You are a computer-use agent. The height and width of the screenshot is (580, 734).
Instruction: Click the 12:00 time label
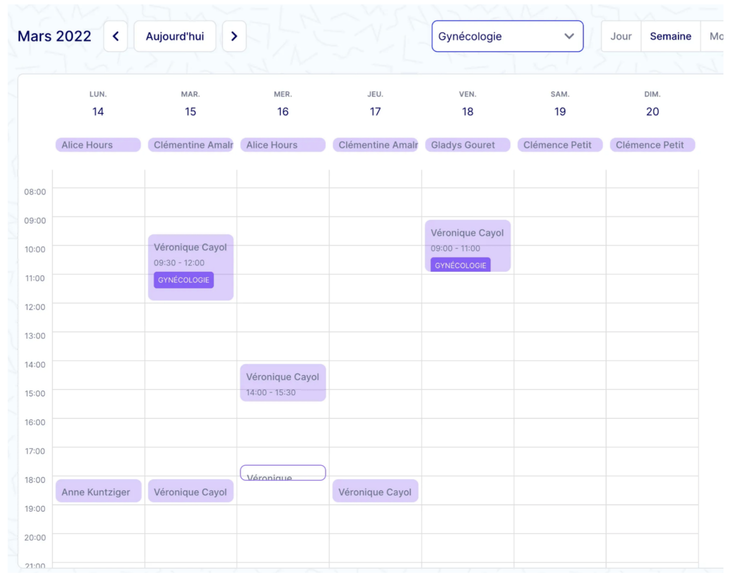coord(35,307)
